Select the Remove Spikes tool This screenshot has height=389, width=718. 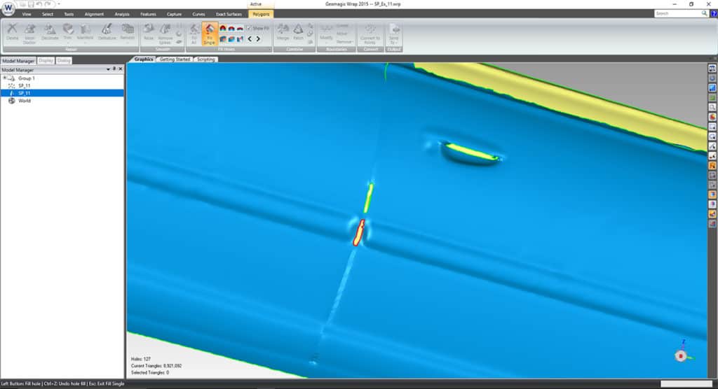pyautogui.click(x=165, y=34)
